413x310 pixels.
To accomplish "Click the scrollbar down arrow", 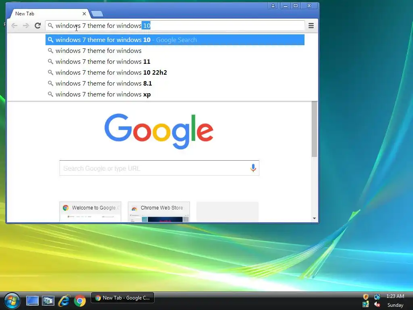I will click(314, 218).
